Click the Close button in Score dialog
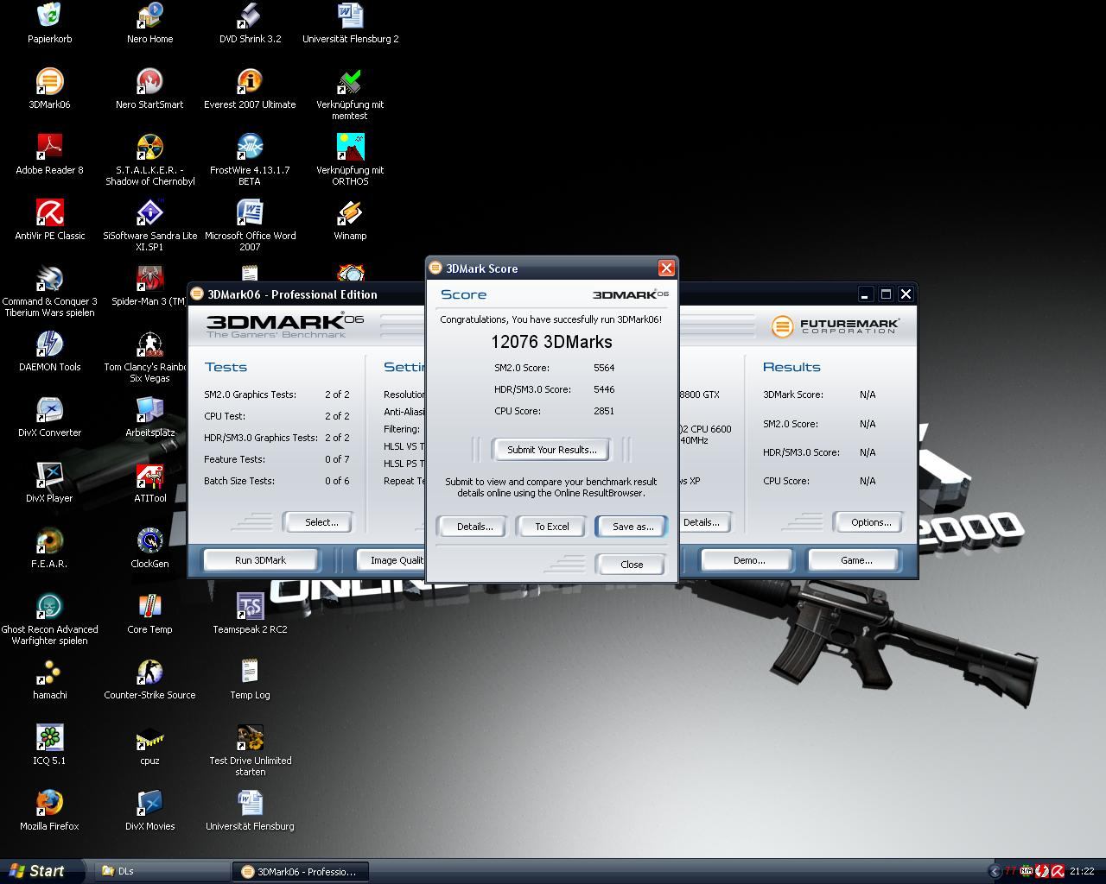The height and width of the screenshot is (884, 1106). pyautogui.click(x=632, y=565)
